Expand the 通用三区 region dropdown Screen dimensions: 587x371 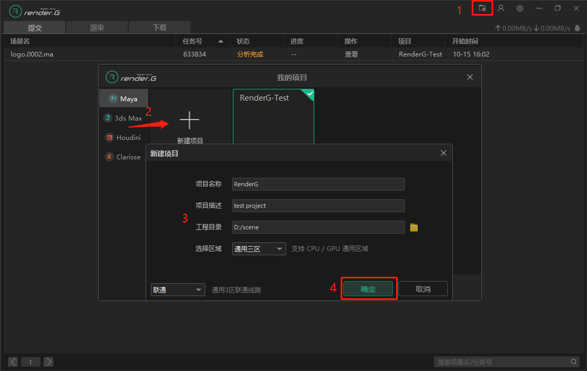(259, 249)
